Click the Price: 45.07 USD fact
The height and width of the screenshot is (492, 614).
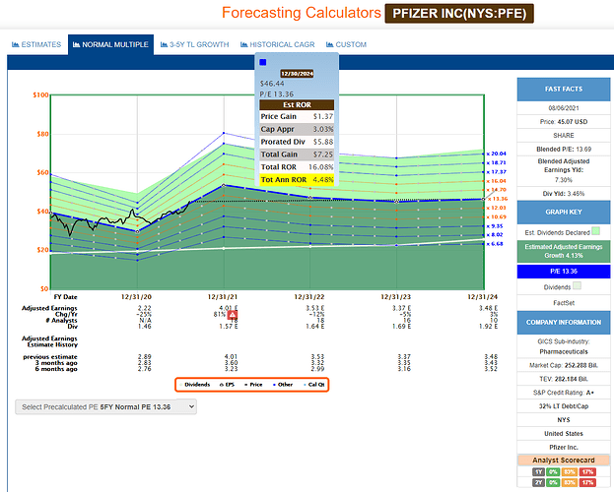(564, 122)
